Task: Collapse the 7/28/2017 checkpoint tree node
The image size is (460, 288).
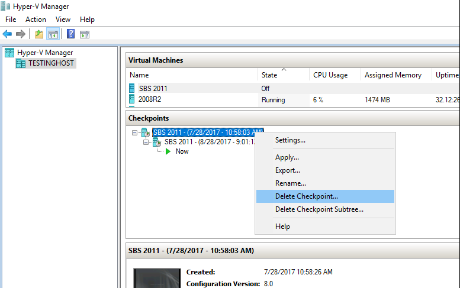Action: pyautogui.click(x=134, y=132)
